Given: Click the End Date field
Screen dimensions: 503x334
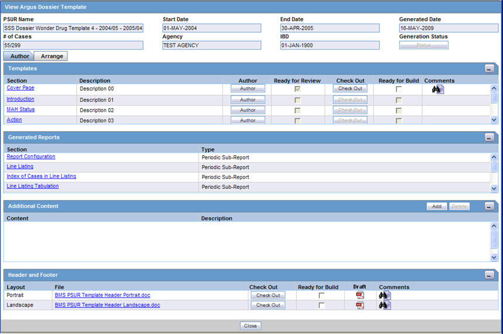Looking at the screenshot, I should point(330,28).
